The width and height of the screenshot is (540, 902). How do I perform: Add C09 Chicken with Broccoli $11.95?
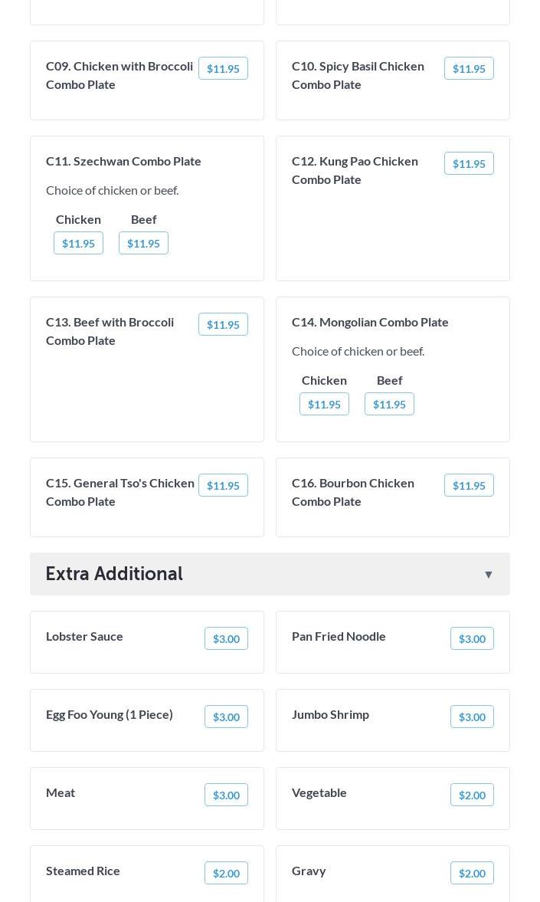coord(223,68)
